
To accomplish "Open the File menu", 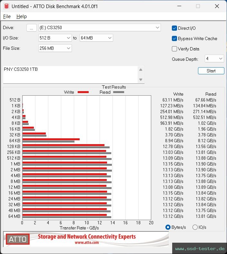I will click(7, 16).
